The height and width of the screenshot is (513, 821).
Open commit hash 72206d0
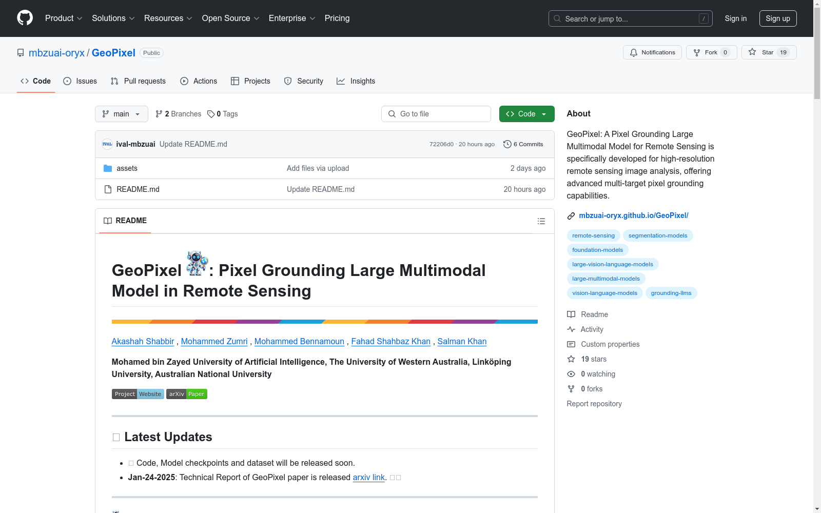click(441, 144)
